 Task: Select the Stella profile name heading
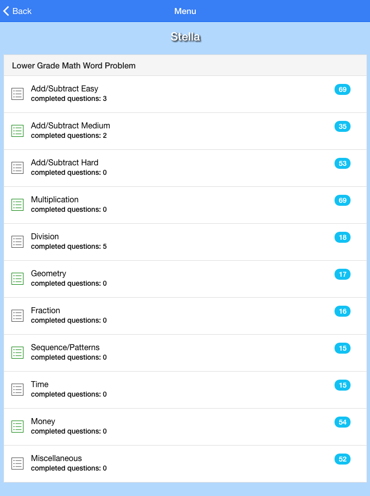tap(185, 37)
